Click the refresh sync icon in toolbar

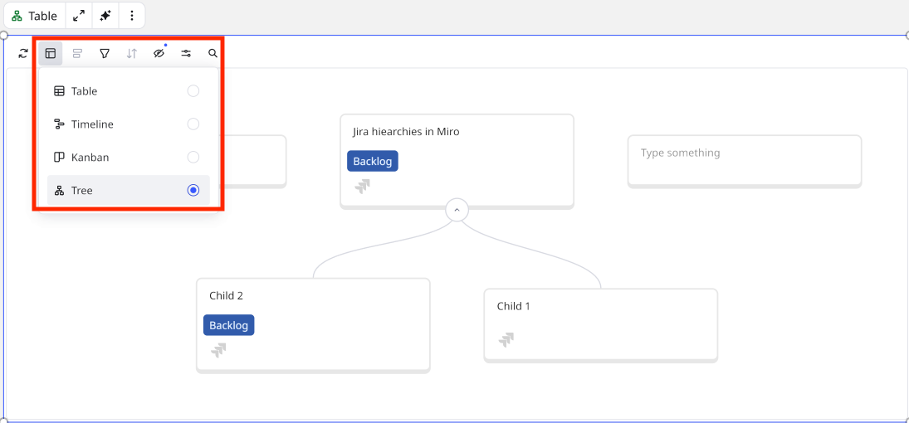(23, 53)
